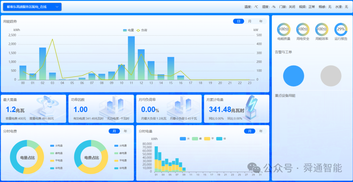Click the 用能效率 score gauge ring

[322, 29]
